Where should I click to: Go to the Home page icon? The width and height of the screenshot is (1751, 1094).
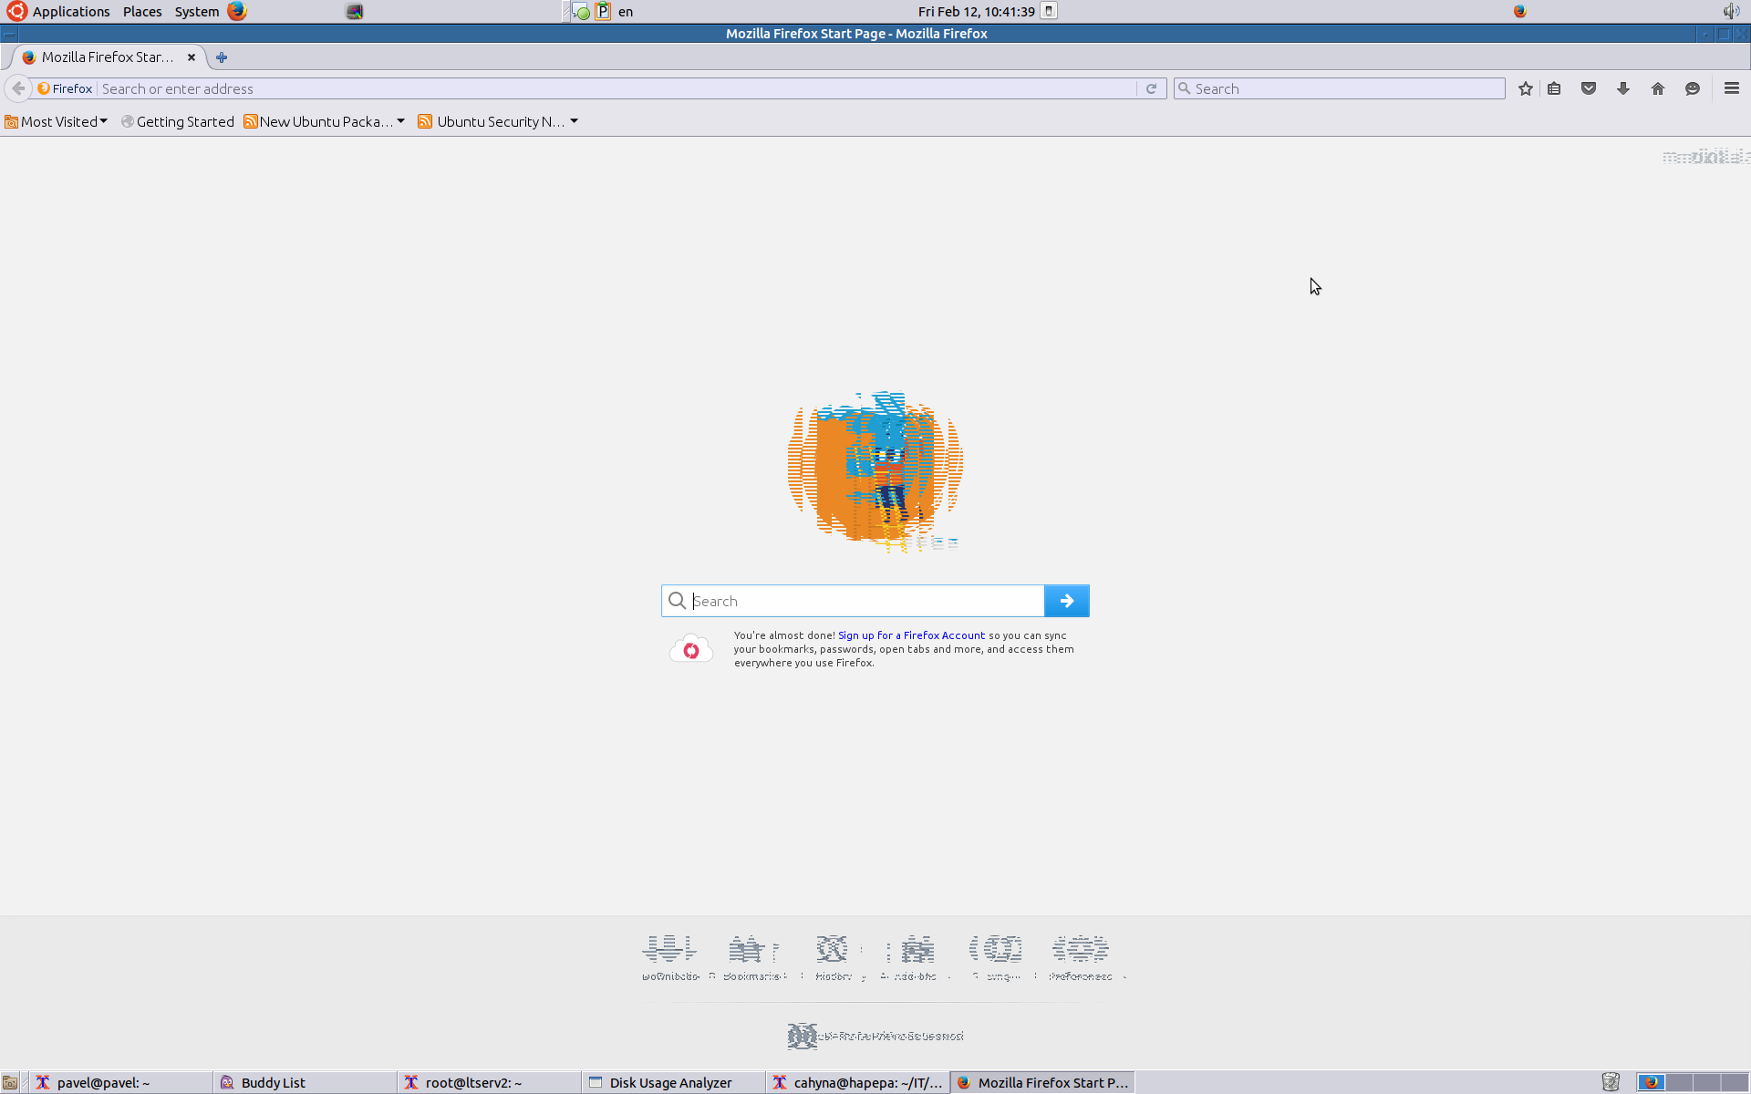tap(1658, 88)
